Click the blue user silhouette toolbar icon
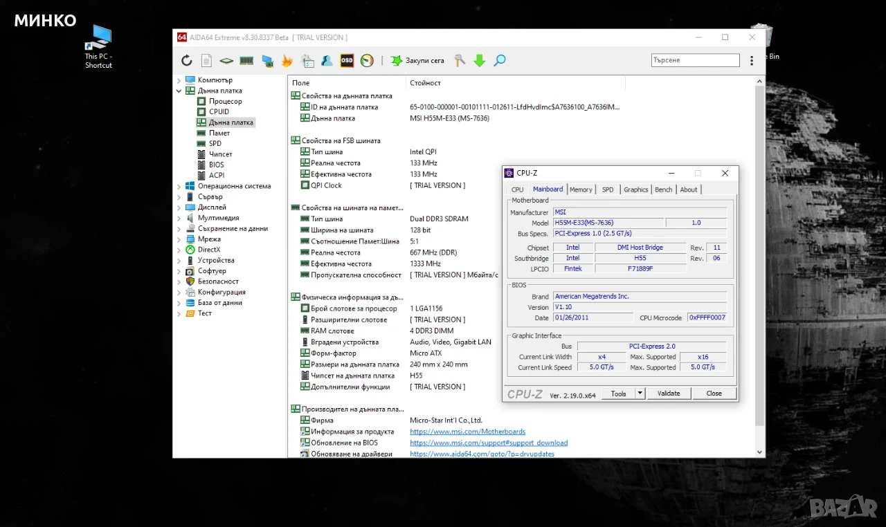886x527 pixels. point(327,61)
